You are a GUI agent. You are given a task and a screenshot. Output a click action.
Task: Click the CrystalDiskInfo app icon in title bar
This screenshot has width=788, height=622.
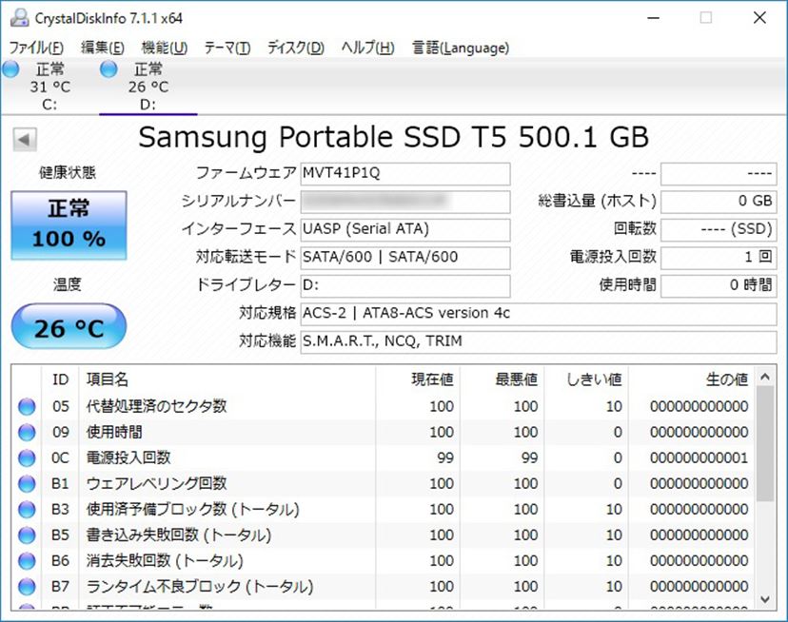19,18
